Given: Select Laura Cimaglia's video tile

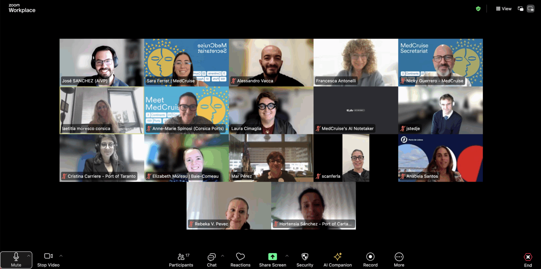Looking at the screenshot, I should tap(271, 111).
